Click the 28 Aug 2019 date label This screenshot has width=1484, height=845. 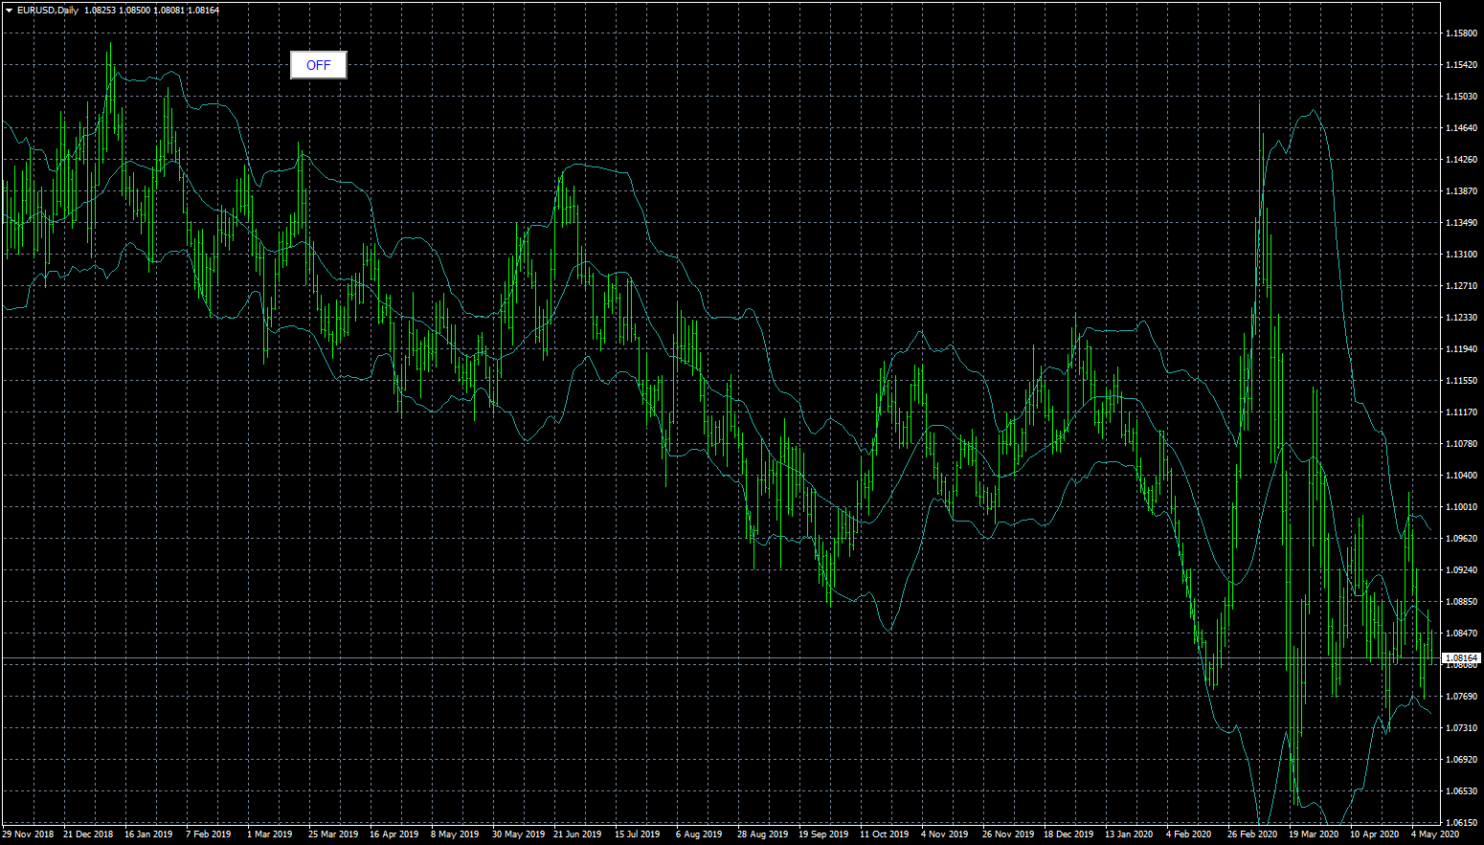point(763,834)
